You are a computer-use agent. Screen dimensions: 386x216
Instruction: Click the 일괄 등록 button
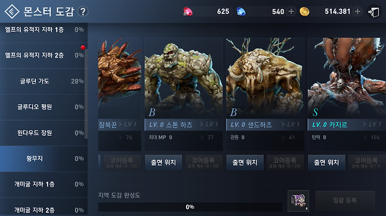point(345,200)
